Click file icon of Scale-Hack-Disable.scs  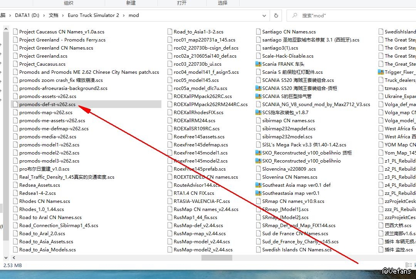pos(258,56)
